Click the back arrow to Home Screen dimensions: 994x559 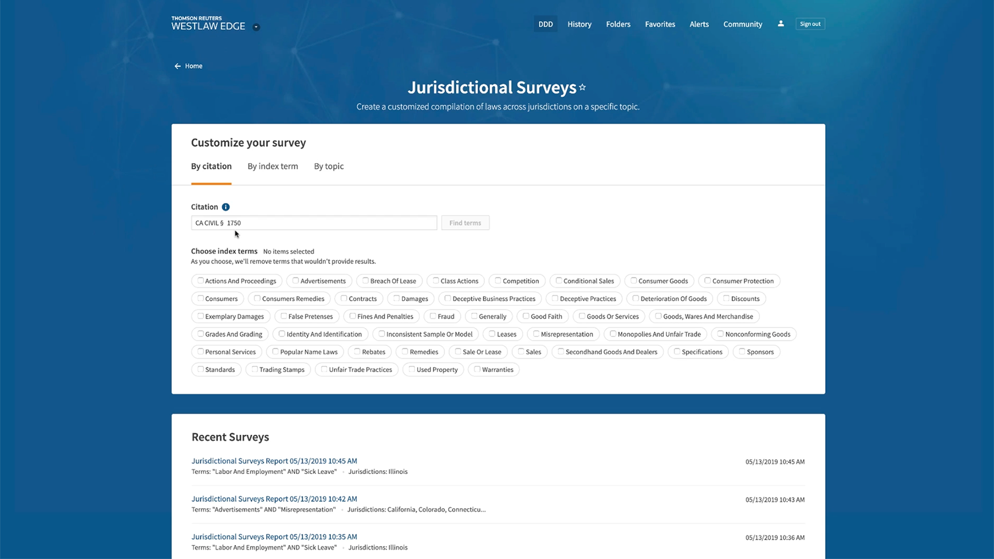(x=178, y=66)
